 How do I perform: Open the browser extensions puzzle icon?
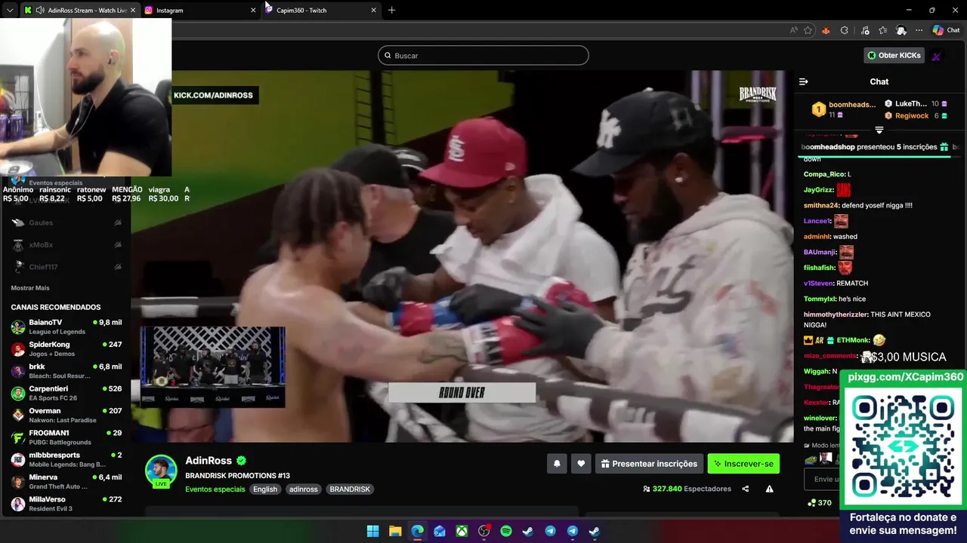[845, 30]
